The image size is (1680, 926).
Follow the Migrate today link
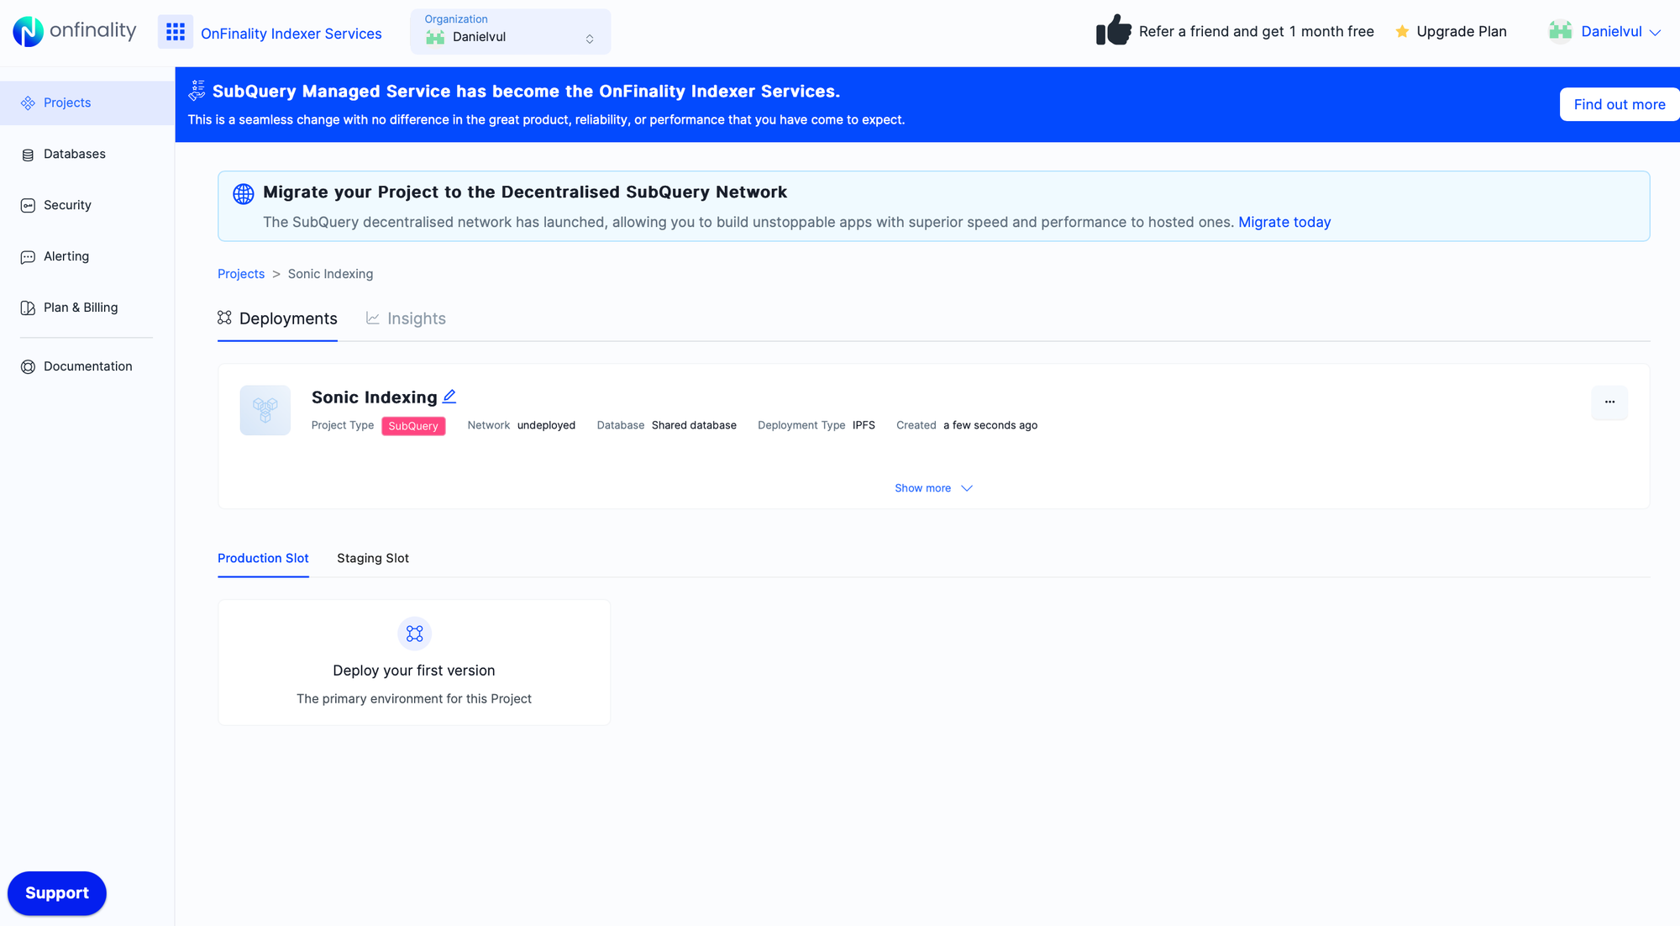(x=1284, y=222)
